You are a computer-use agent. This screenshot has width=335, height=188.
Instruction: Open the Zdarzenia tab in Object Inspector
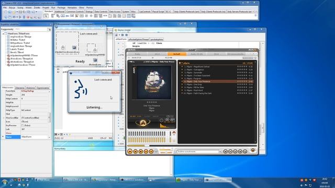[20, 88]
